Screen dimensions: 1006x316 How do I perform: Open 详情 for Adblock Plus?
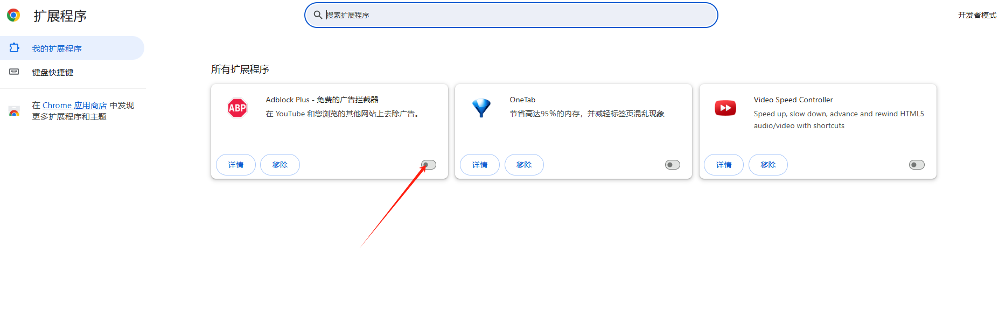tap(236, 165)
